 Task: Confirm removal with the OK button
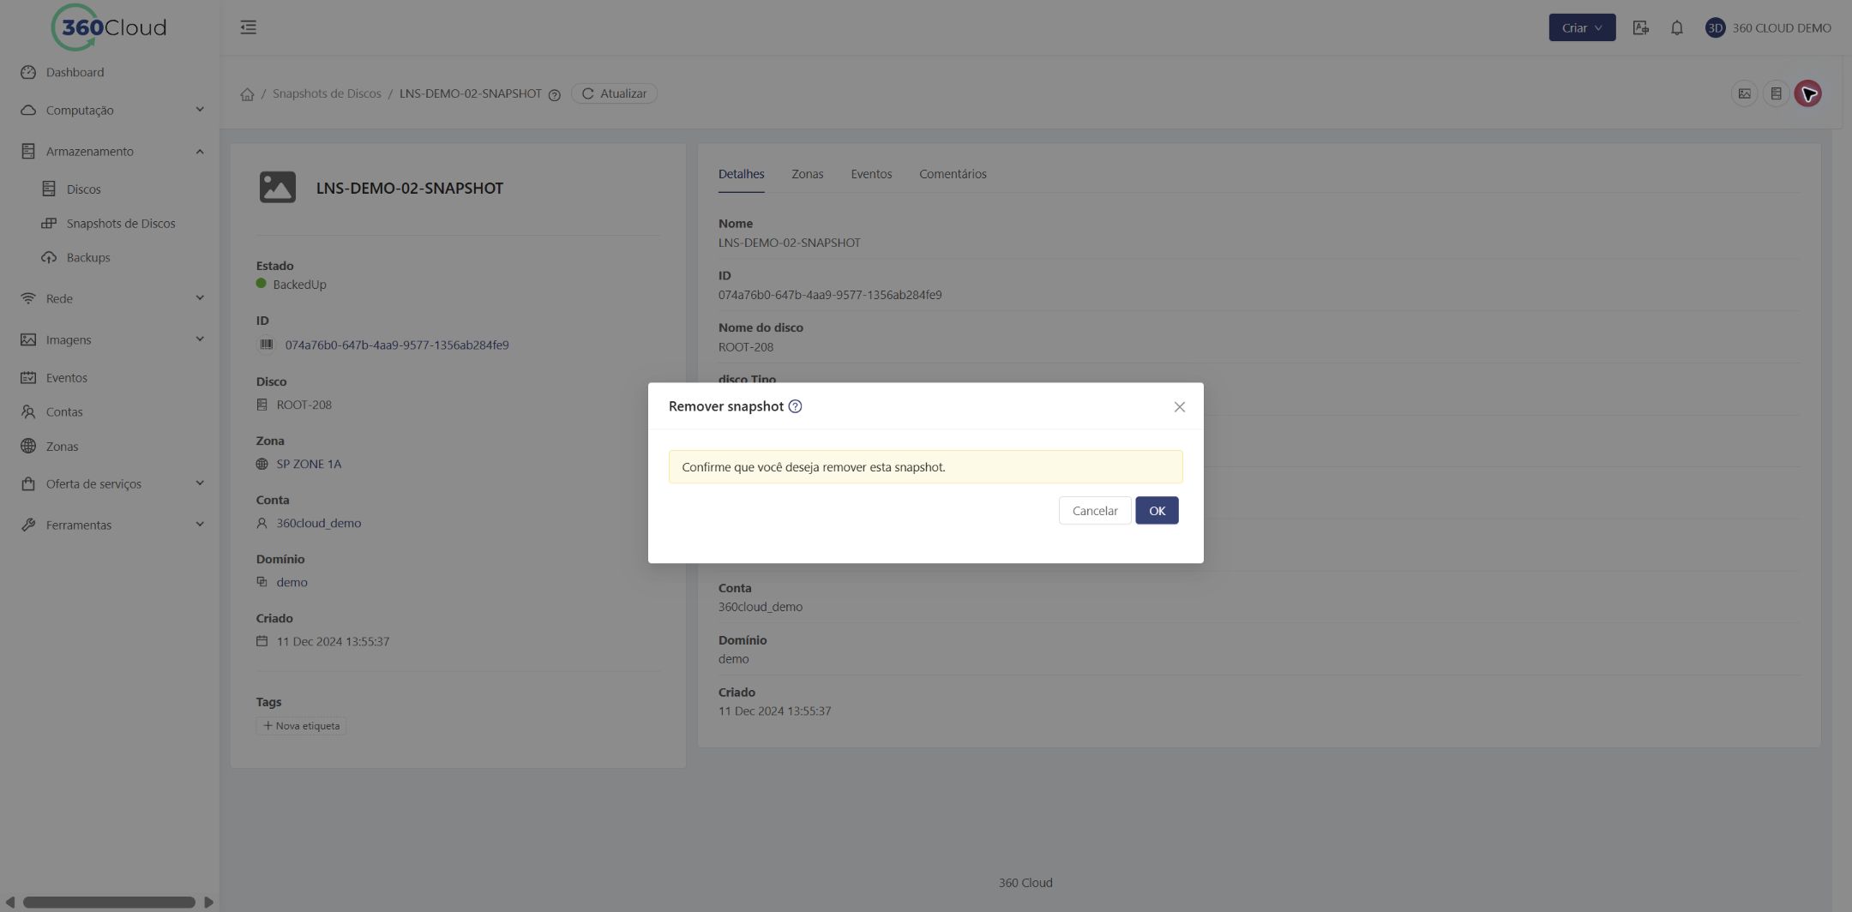click(1157, 510)
